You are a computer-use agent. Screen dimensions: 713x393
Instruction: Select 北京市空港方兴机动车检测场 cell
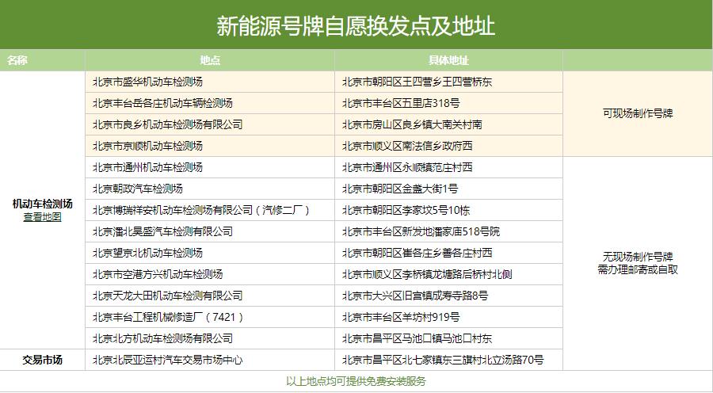tap(210, 274)
